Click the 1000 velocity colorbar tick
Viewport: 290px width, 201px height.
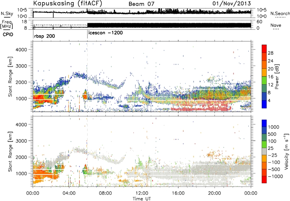[273, 127]
